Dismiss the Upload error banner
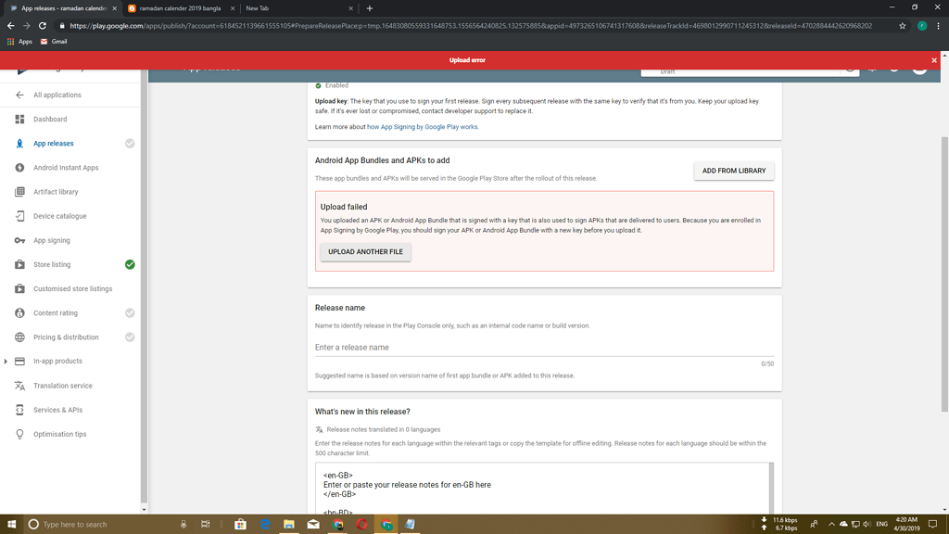Image resolution: width=949 pixels, height=534 pixels. 934,60
